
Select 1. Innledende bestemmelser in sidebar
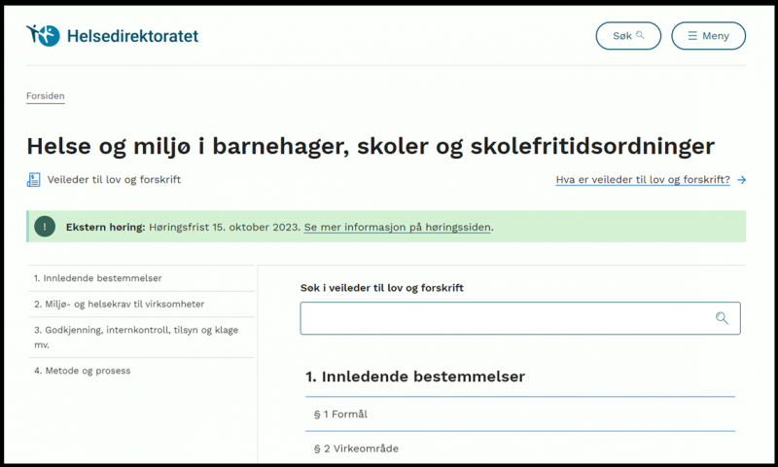[x=97, y=278]
